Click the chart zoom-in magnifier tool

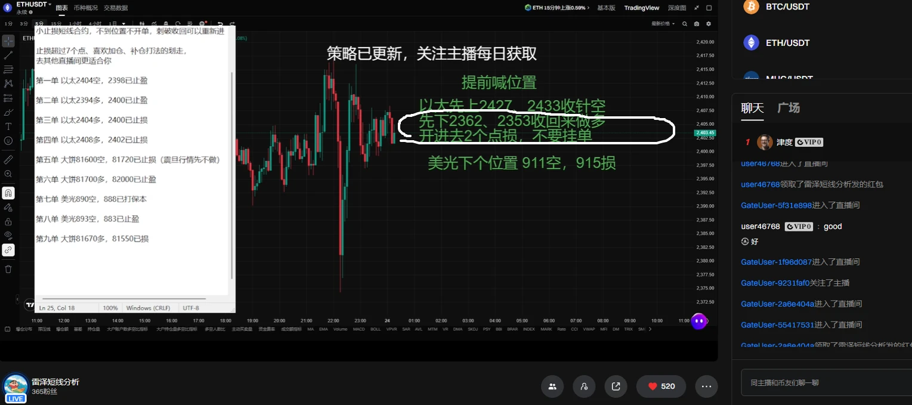(x=8, y=174)
